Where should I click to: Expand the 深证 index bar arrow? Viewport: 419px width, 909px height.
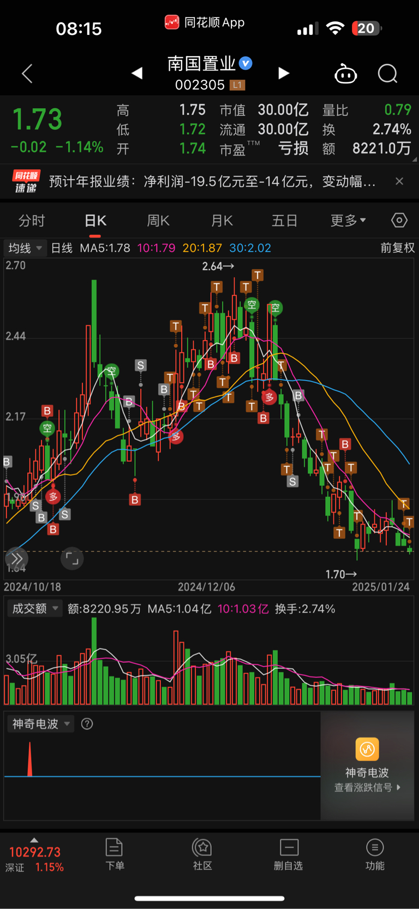34,840
